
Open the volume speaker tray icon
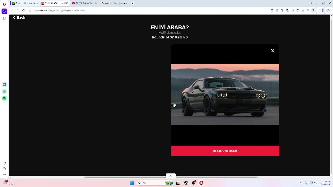(x=316, y=183)
